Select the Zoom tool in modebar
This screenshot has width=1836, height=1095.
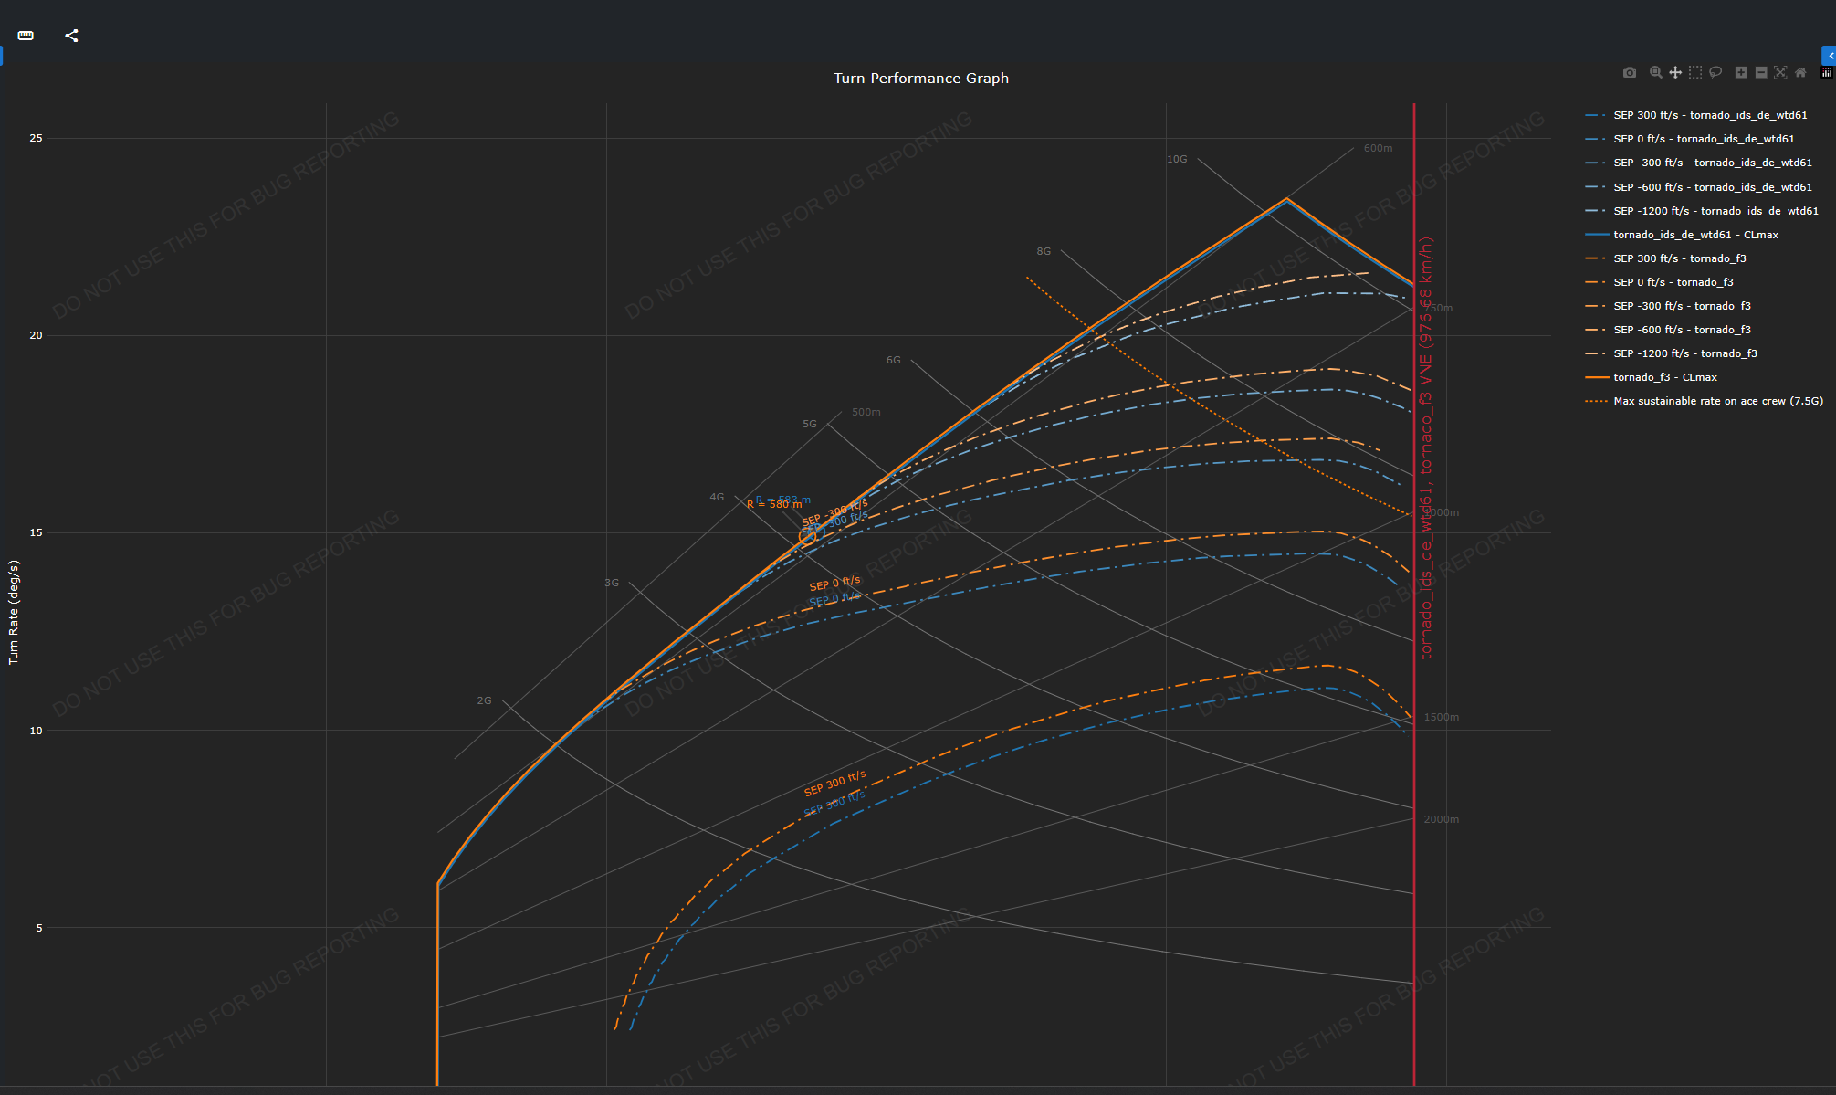pyautogui.click(x=1655, y=72)
